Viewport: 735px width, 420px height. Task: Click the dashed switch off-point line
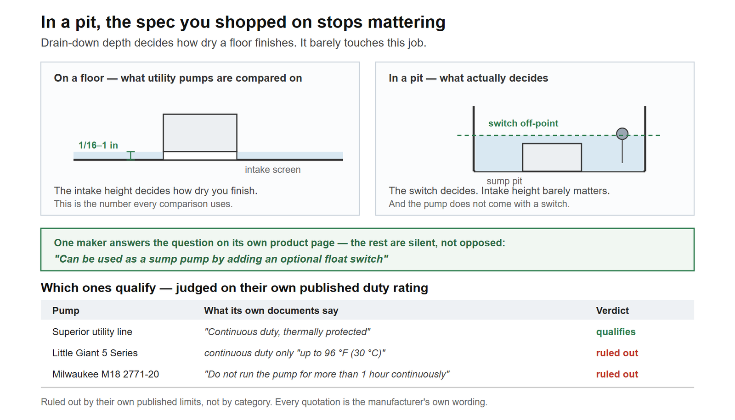(558, 135)
